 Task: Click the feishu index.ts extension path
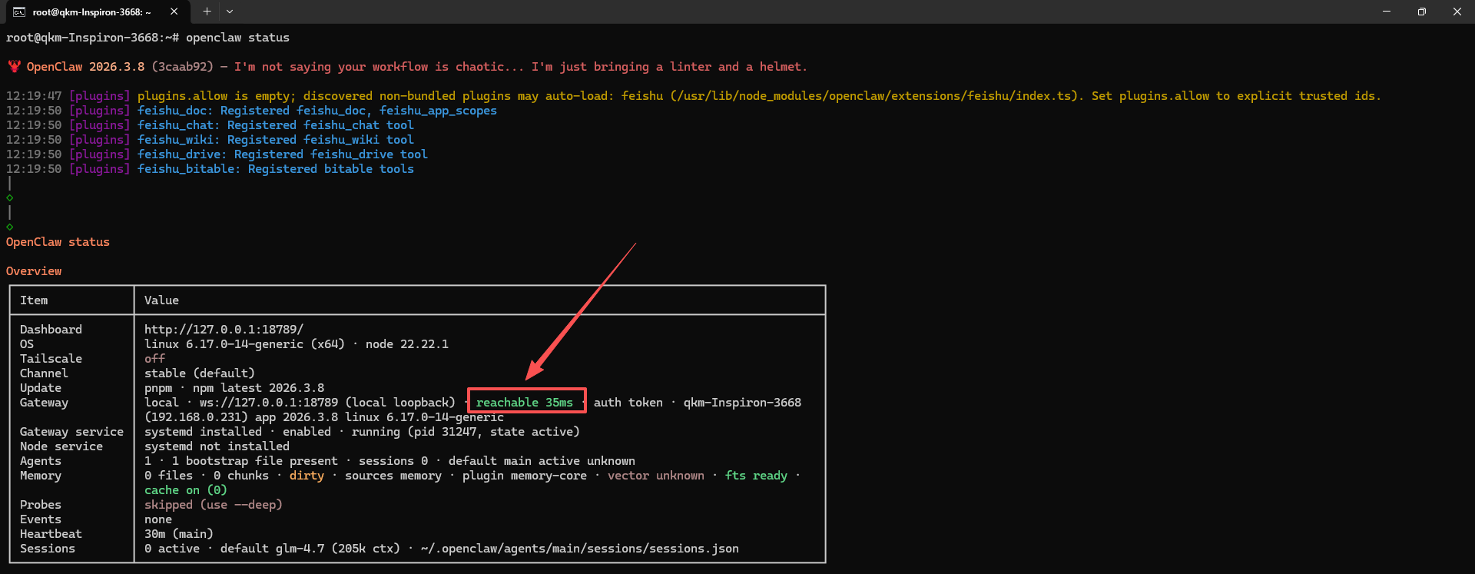[877, 96]
